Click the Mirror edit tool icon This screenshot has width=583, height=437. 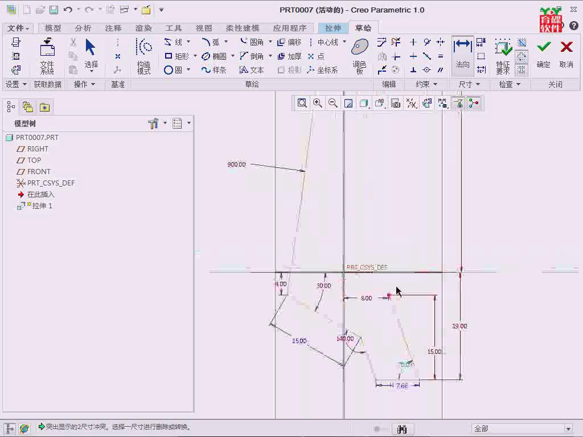click(x=382, y=56)
